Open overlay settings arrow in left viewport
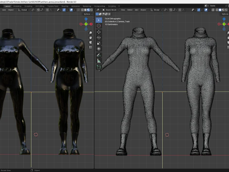This screenshot has height=172, width=229. 74,10
